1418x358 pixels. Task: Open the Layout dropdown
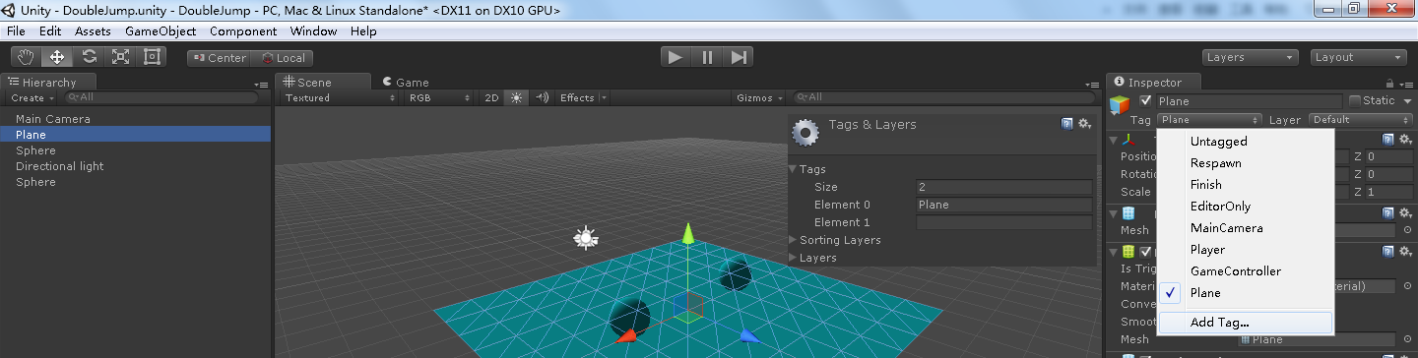point(1358,57)
